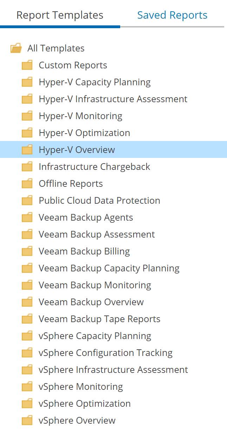
Task: Click the Custom Reports folder icon
Action: (27, 65)
